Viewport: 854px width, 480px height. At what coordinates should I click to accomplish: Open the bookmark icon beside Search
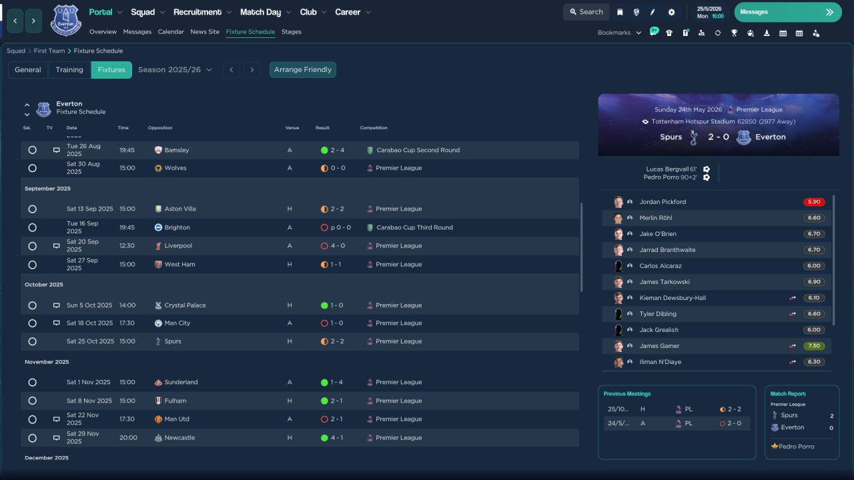pos(620,12)
